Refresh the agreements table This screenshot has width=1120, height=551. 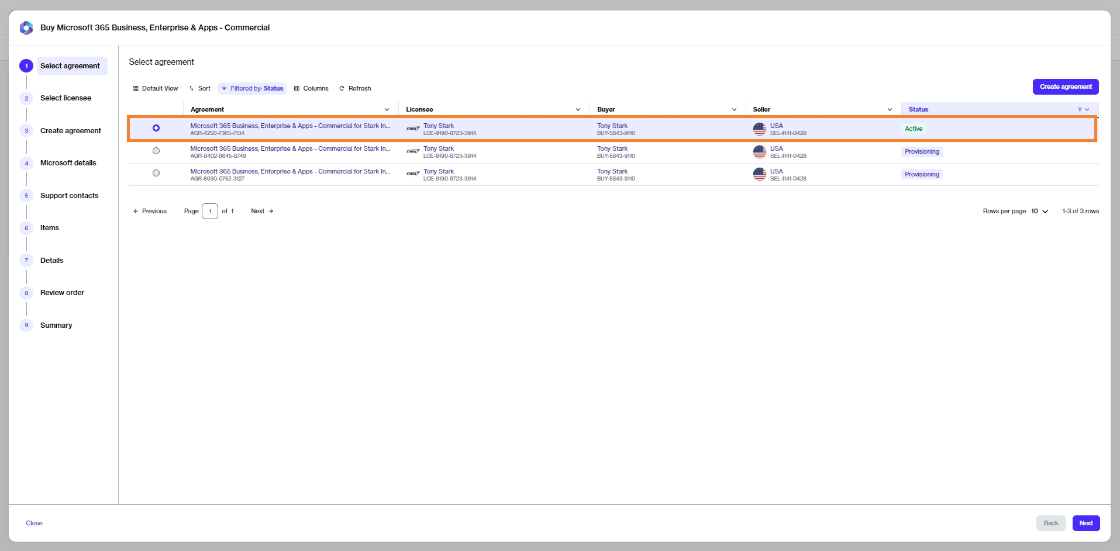[x=355, y=89]
